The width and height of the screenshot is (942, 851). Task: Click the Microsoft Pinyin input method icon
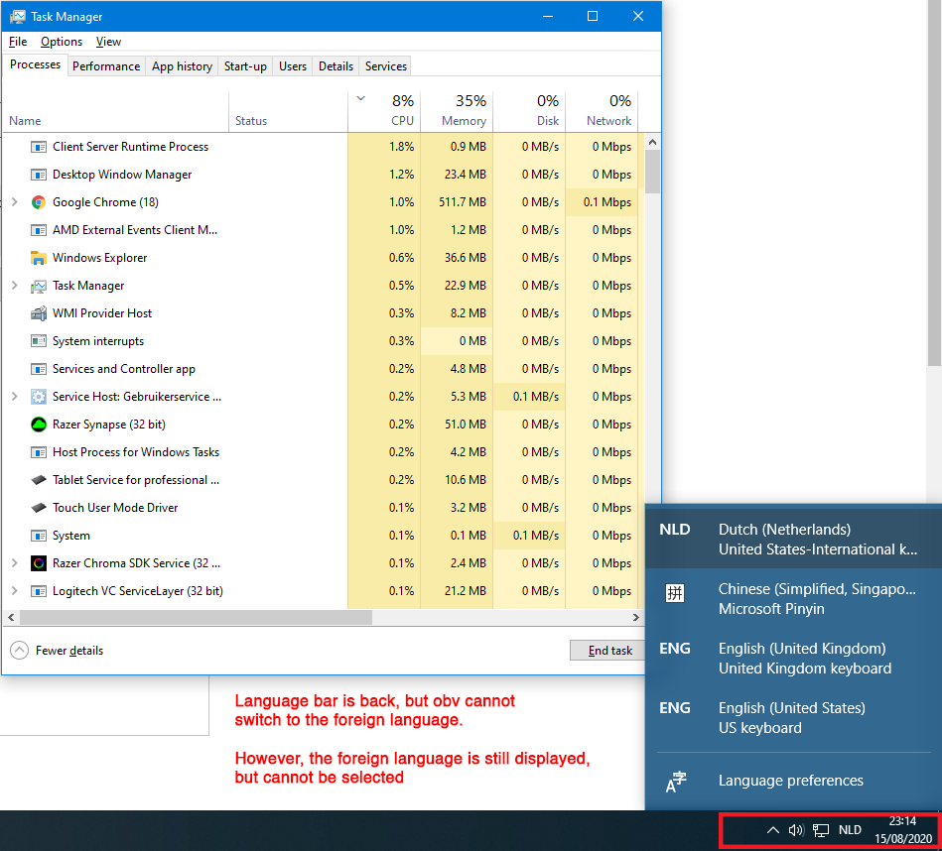(675, 593)
